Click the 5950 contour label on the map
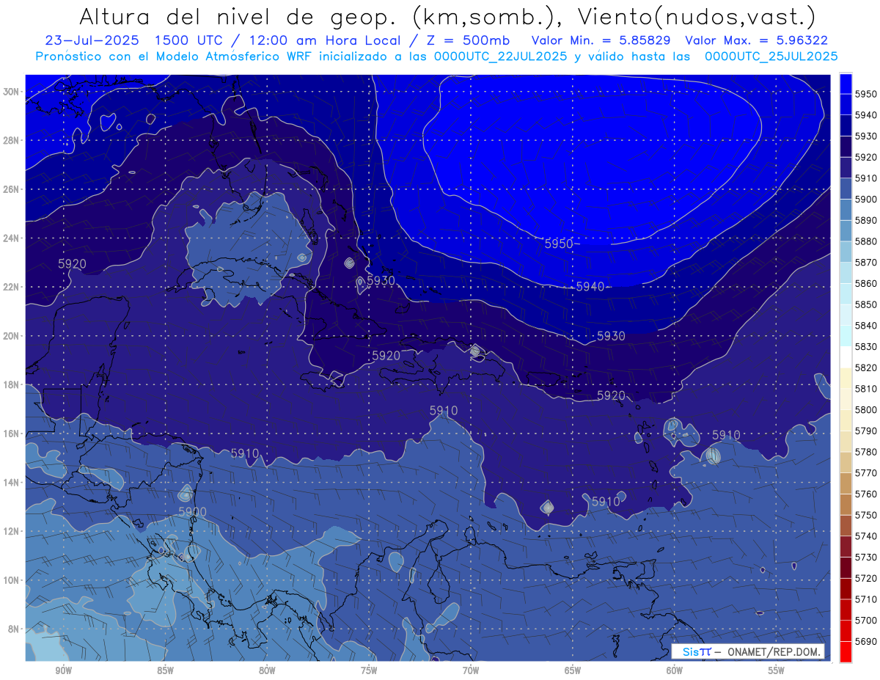The height and width of the screenshot is (680, 880). pos(559,244)
